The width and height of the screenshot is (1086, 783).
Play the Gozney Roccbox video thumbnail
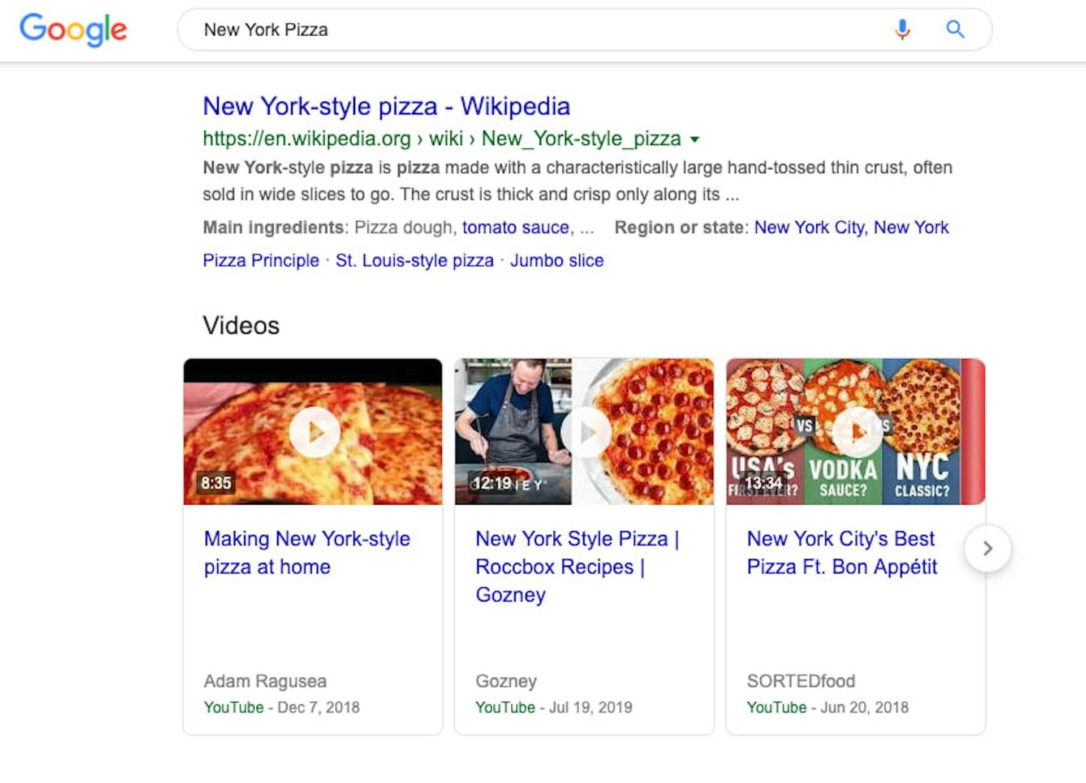click(585, 432)
